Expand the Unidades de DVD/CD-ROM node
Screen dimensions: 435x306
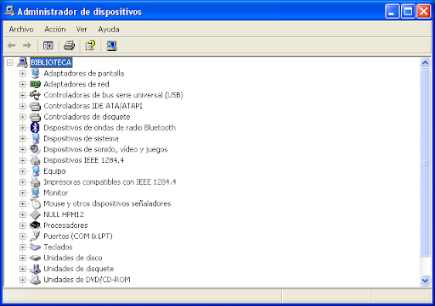[22, 280]
